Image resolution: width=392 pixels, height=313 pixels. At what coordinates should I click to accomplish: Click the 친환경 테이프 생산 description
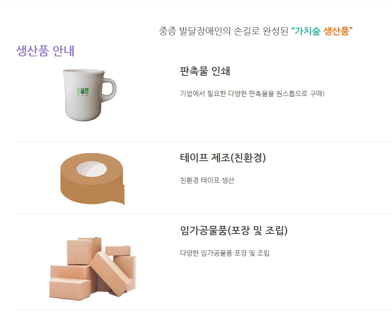(x=207, y=180)
